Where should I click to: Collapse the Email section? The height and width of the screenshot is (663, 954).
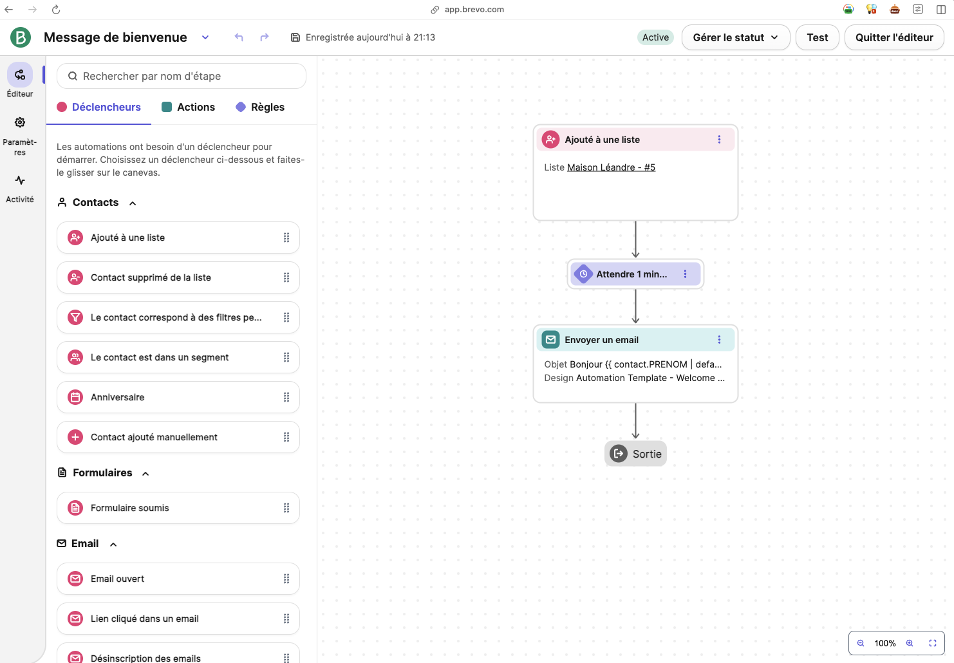click(113, 544)
